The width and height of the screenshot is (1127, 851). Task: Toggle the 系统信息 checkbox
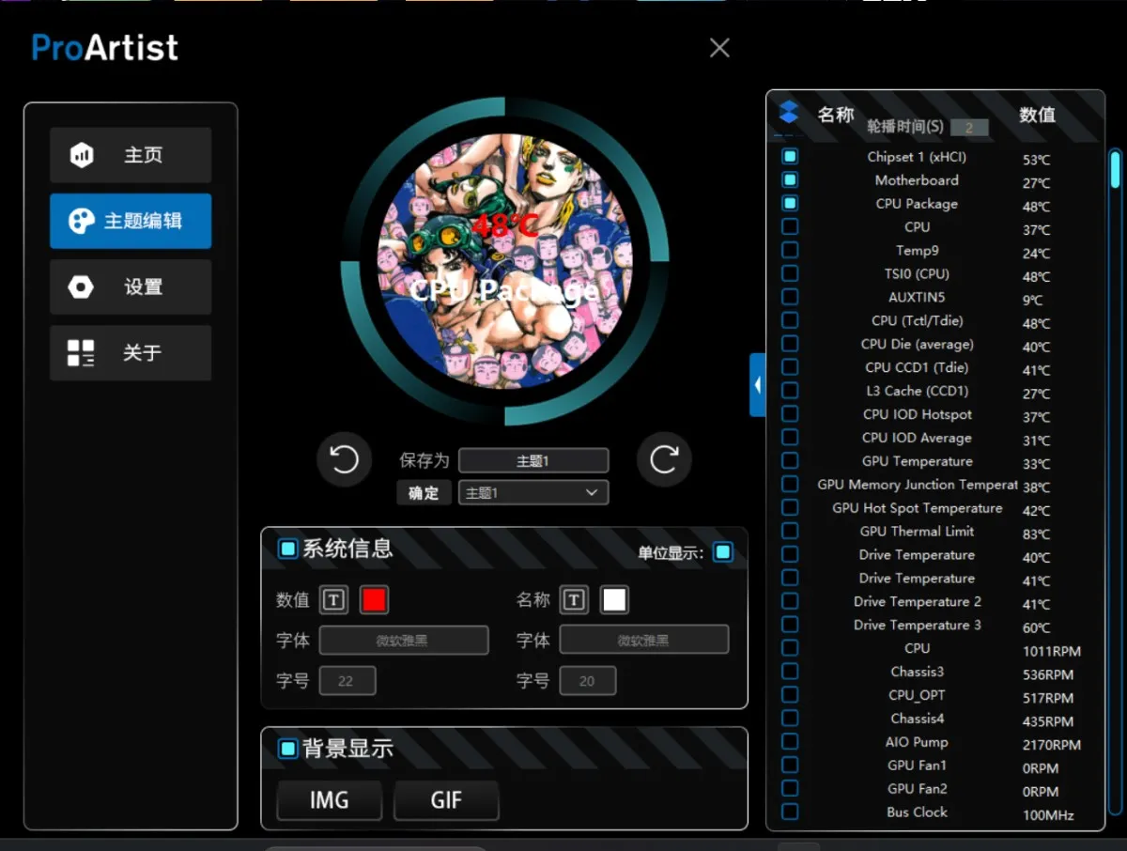[288, 549]
